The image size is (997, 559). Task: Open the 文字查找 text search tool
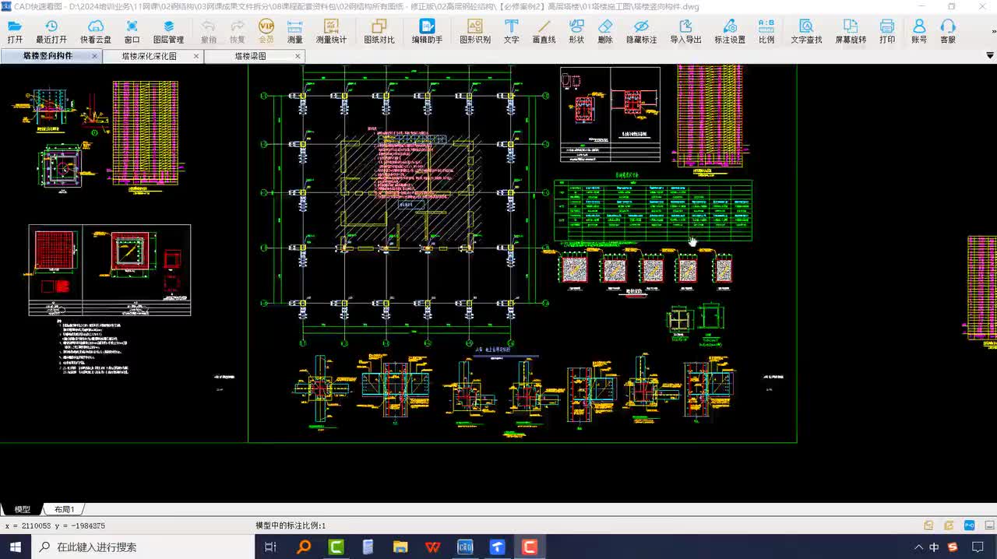point(806,31)
